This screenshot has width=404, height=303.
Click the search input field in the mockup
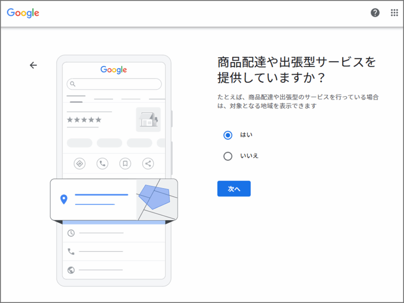coord(114,84)
